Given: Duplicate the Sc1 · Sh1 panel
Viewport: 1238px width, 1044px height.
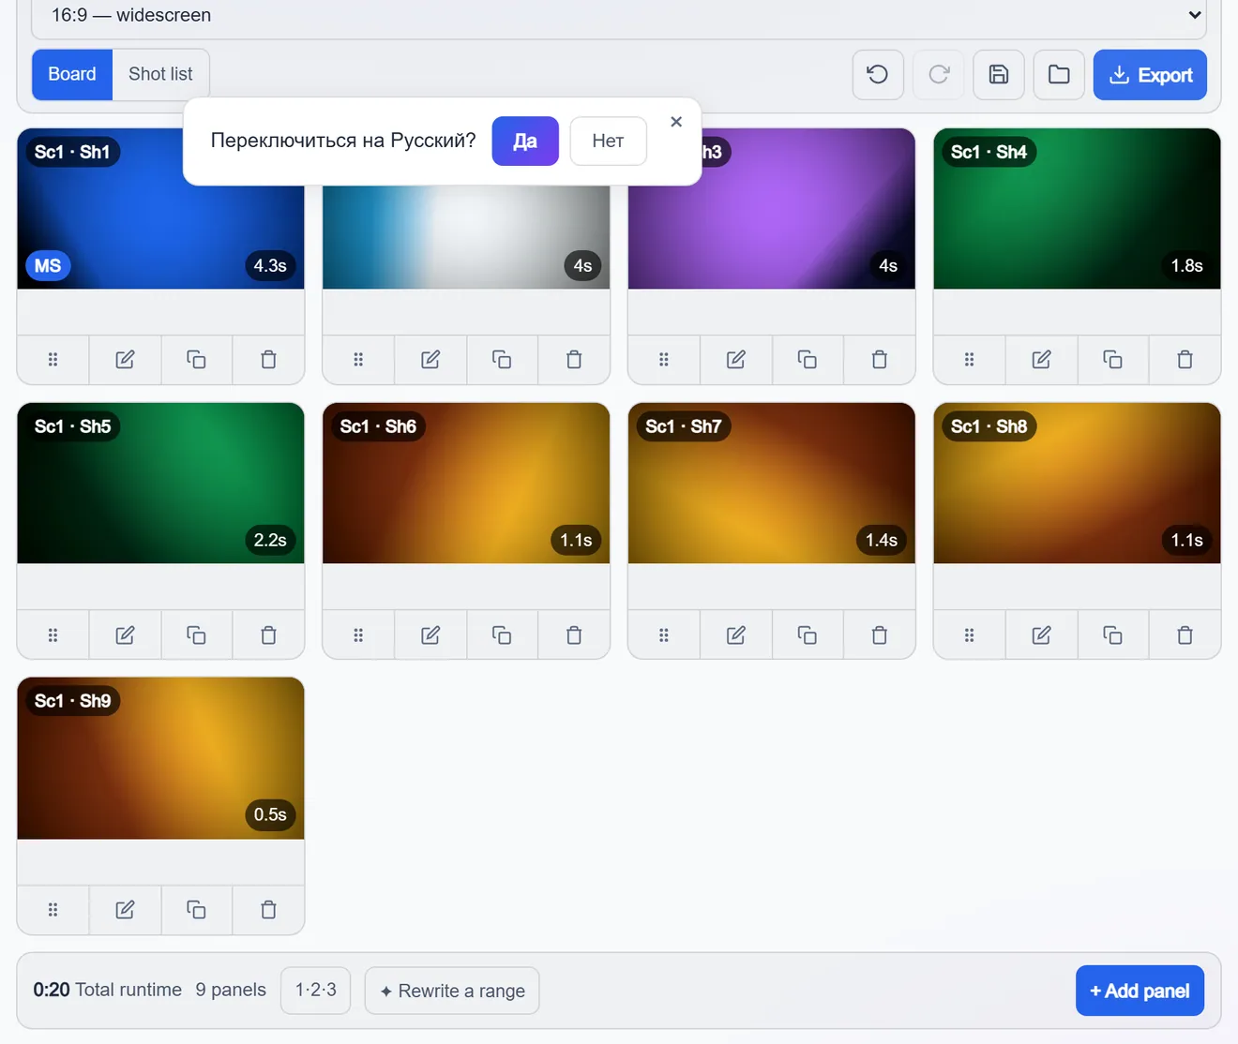Looking at the screenshot, I should click(x=196, y=360).
